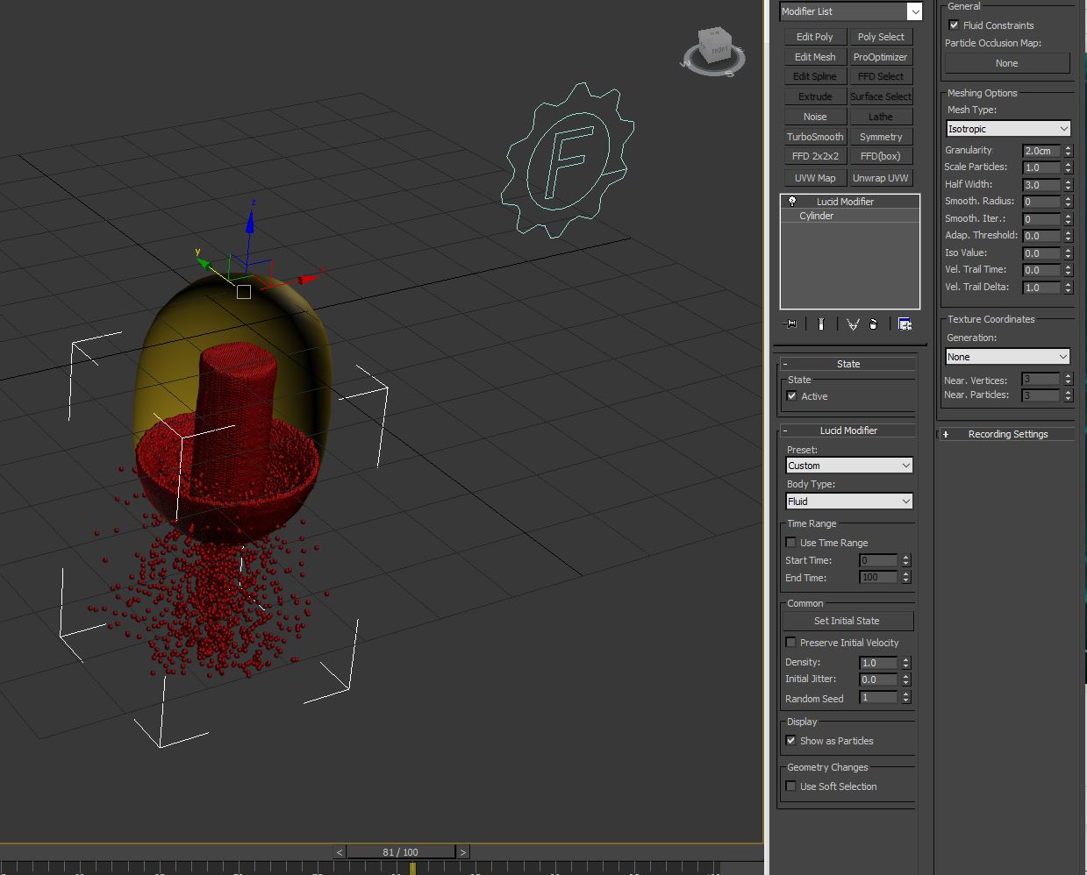Click the Granularity value field
The height and width of the screenshot is (875, 1087).
(1041, 151)
